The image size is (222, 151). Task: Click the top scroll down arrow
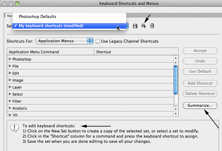pyautogui.click(x=176, y=63)
